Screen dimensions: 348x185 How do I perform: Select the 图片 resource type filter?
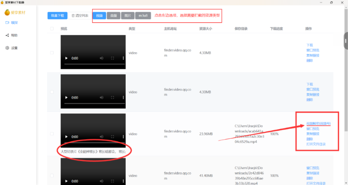click(x=127, y=16)
